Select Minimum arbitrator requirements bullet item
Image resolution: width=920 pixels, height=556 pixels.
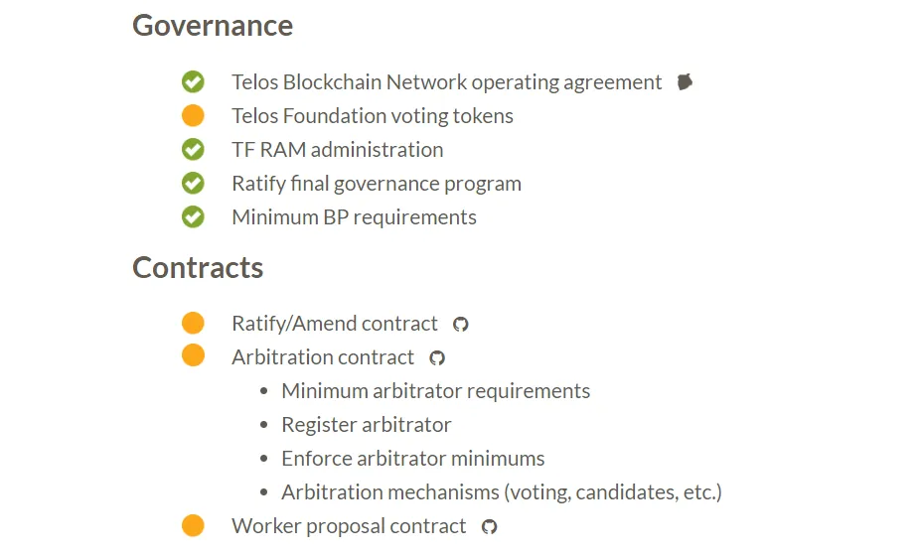435,391
